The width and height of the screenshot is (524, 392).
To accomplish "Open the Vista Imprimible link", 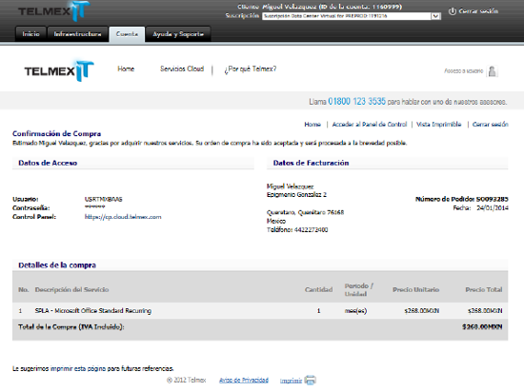I will click(x=439, y=124).
